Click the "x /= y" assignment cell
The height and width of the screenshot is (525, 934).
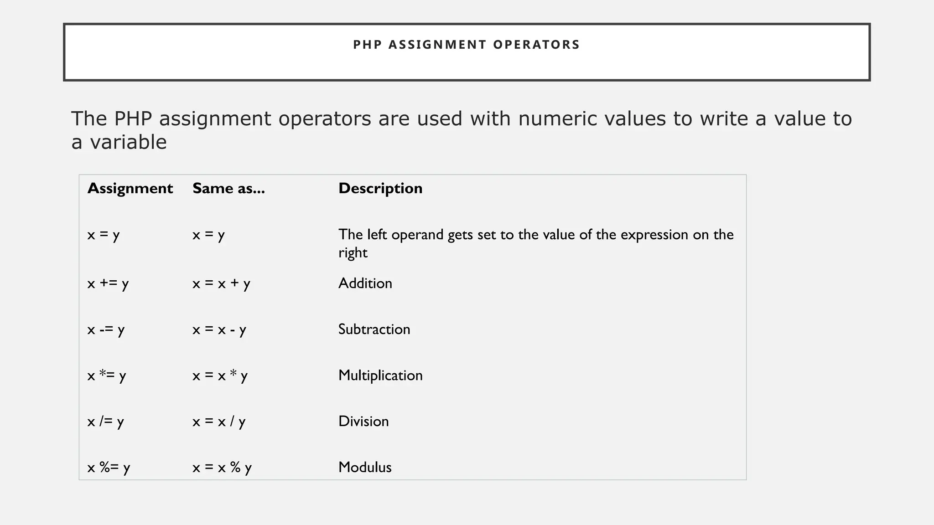pos(106,422)
